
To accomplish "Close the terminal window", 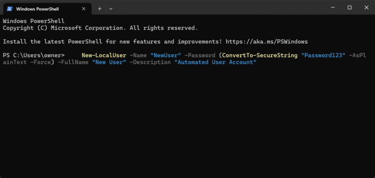I will point(366,8).
